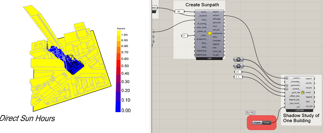323x133 pixels.
Task: Click the int_mtx output on Shadow Study component
Action: point(309,106)
